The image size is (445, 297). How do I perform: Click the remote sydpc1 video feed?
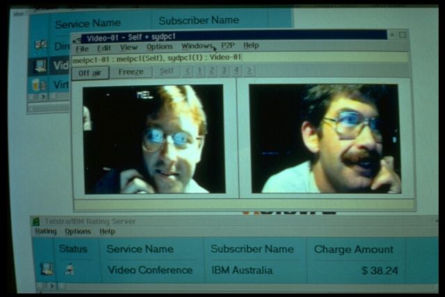(x=325, y=138)
